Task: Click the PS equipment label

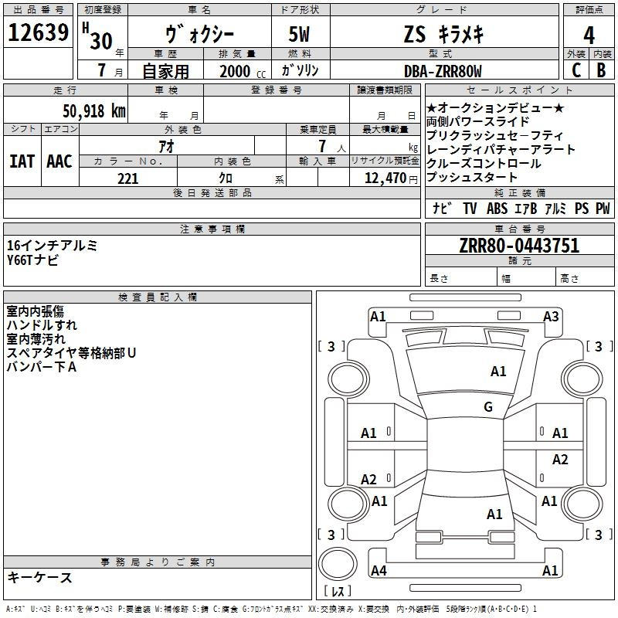Action: pyautogui.click(x=582, y=209)
